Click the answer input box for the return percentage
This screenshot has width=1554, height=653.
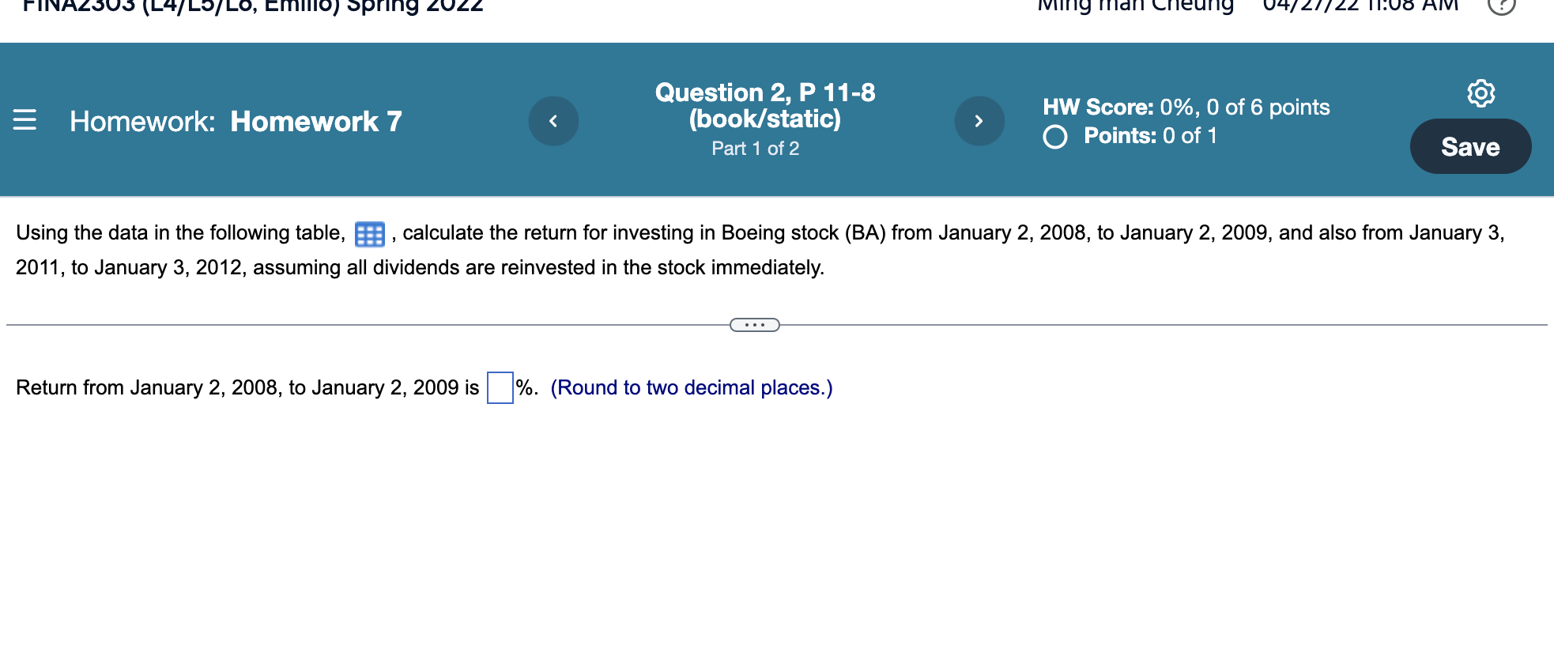(x=500, y=387)
